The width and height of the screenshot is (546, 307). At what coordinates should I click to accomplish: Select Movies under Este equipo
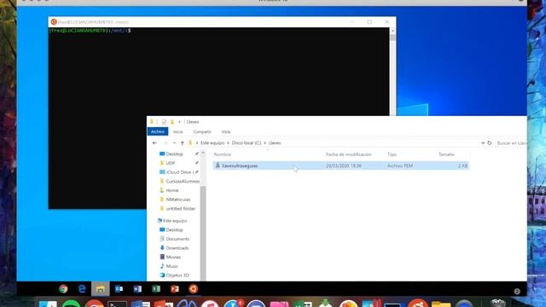[173, 257]
